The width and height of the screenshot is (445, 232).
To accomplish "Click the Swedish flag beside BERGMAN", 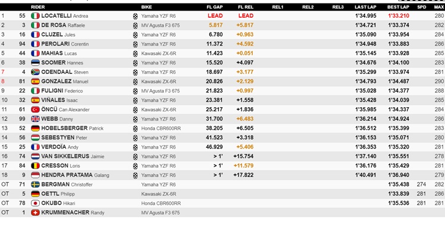I will click(35, 185).
